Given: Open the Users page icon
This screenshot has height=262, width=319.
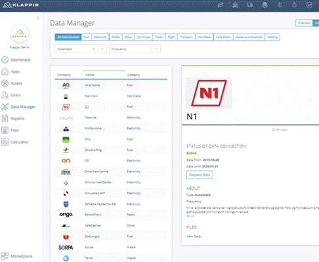Looking at the screenshot, I should 5,95.
